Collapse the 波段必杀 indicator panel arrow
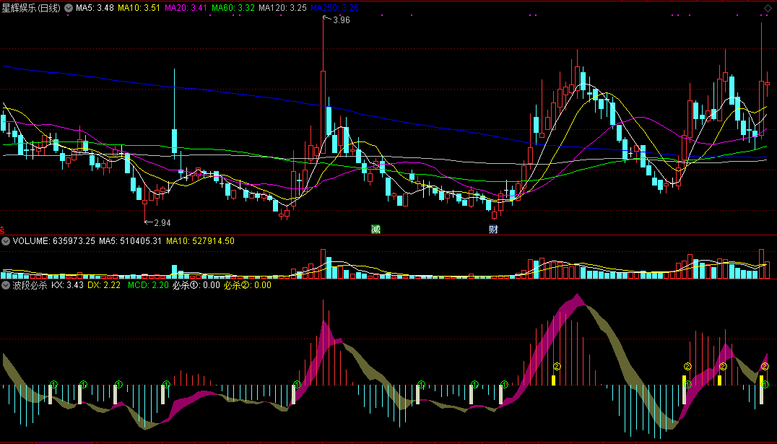The height and width of the screenshot is (444, 777). [x=6, y=285]
